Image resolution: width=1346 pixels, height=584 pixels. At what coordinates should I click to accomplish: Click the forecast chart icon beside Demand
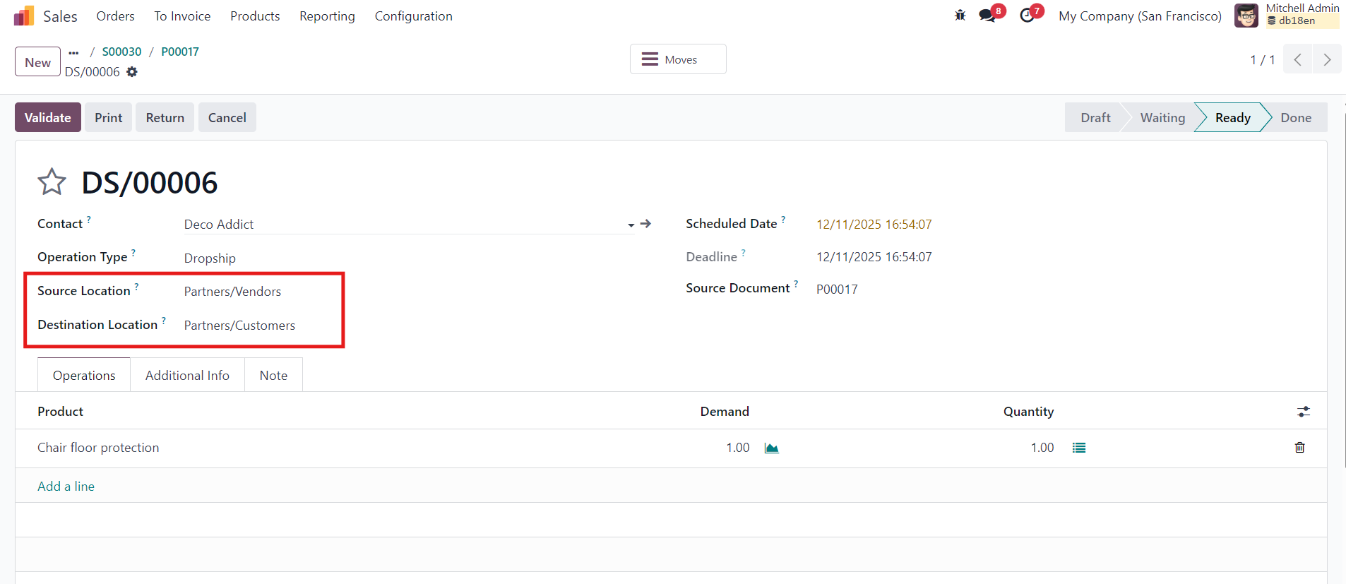(771, 448)
